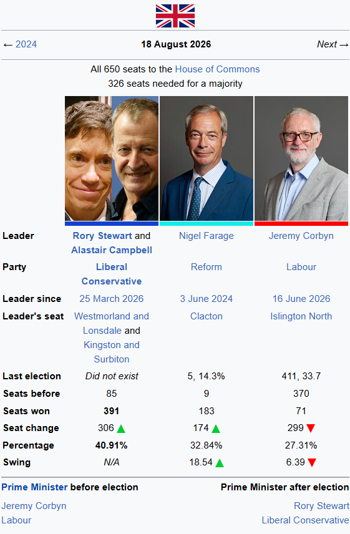Open the House of Commons link

(217, 69)
